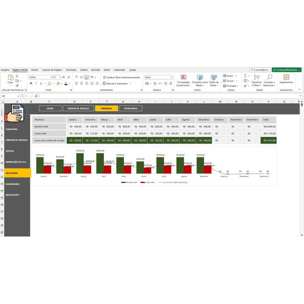Apply thousands separator style
The width and height of the screenshot is (304, 304).
tap(160, 83)
